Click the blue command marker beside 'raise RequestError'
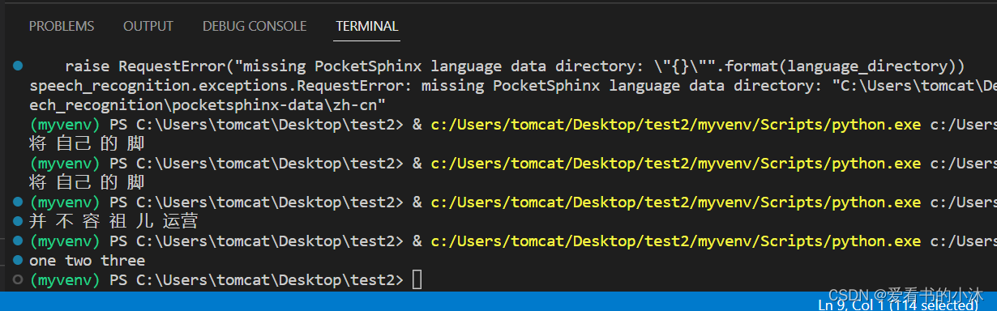Image resolution: width=997 pixels, height=311 pixels. [17, 66]
